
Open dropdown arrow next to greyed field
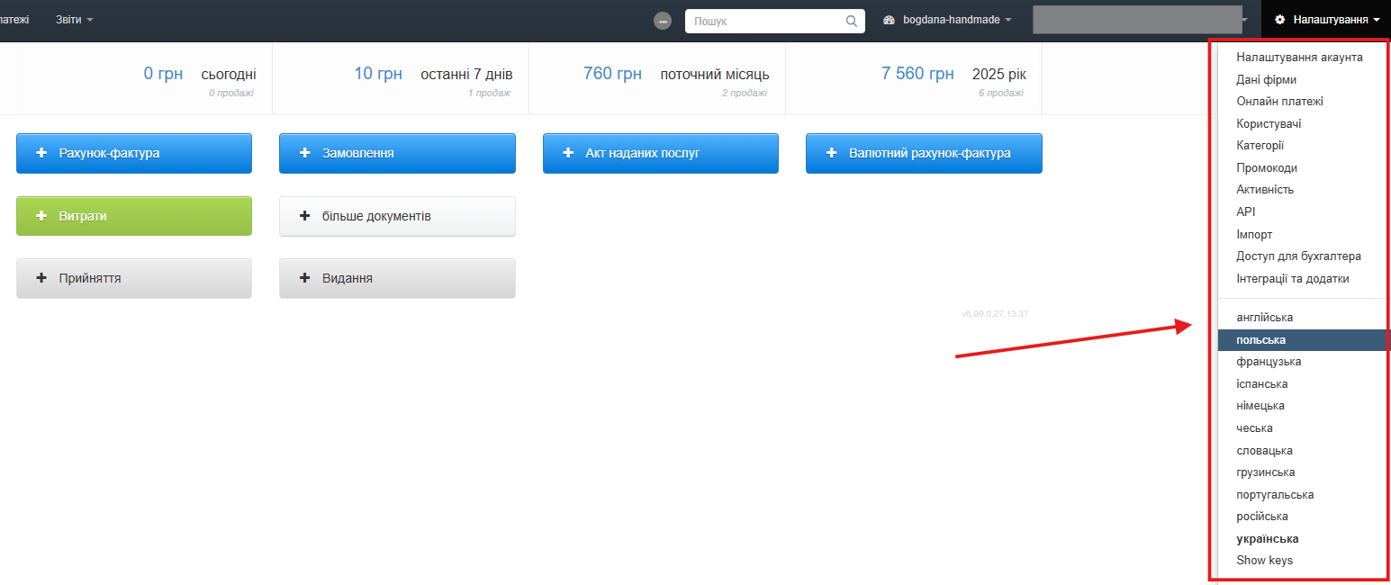(1243, 20)
